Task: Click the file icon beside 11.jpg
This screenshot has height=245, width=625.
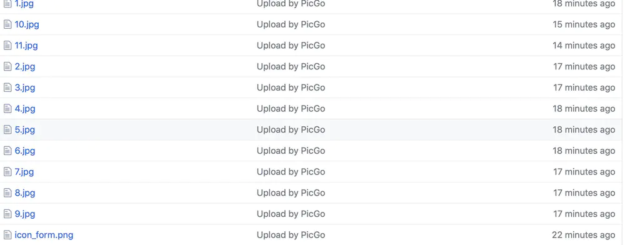Action: pyautogui.click(x=7, y=46)
